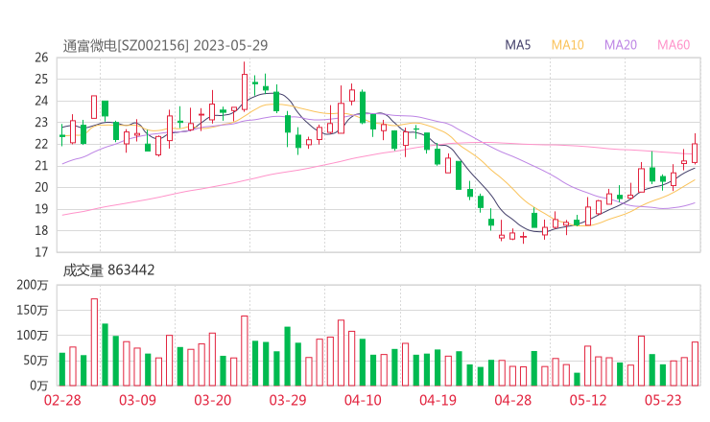Click the 19 price axis label
Screen dimensions: 710x422
(x=41, y=209)
